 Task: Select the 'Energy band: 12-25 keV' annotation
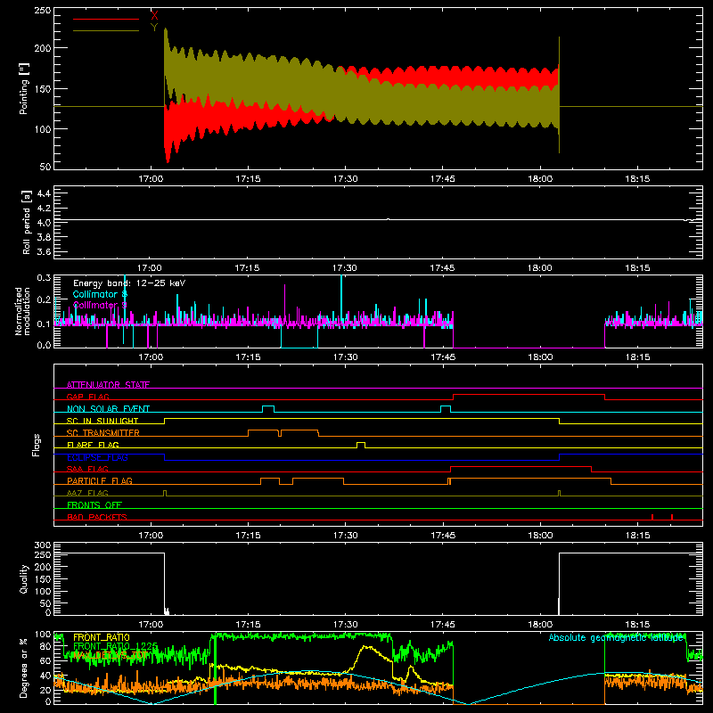(129, 283)
